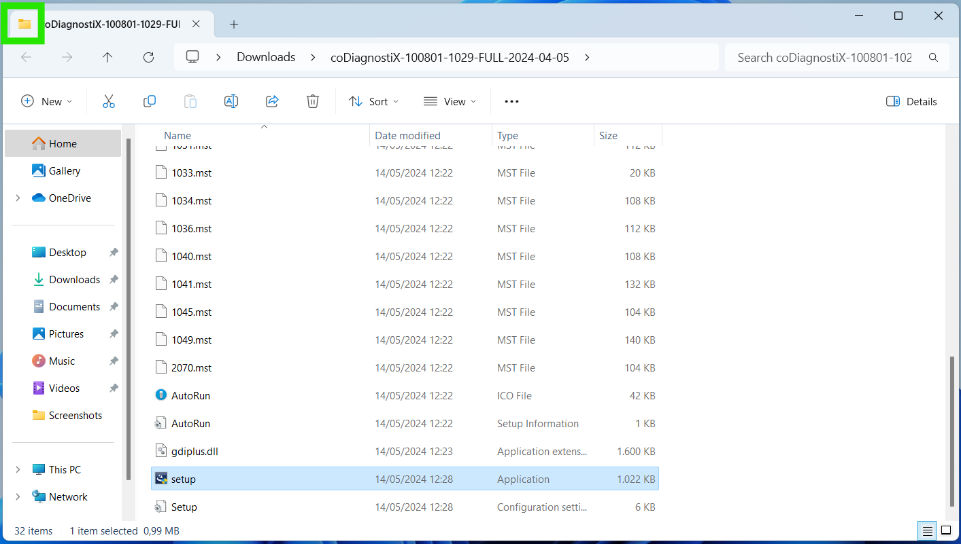The image size is (961, 544).
Task: Click the Rename icon in toolbar
Action: [x=231, y=101]
